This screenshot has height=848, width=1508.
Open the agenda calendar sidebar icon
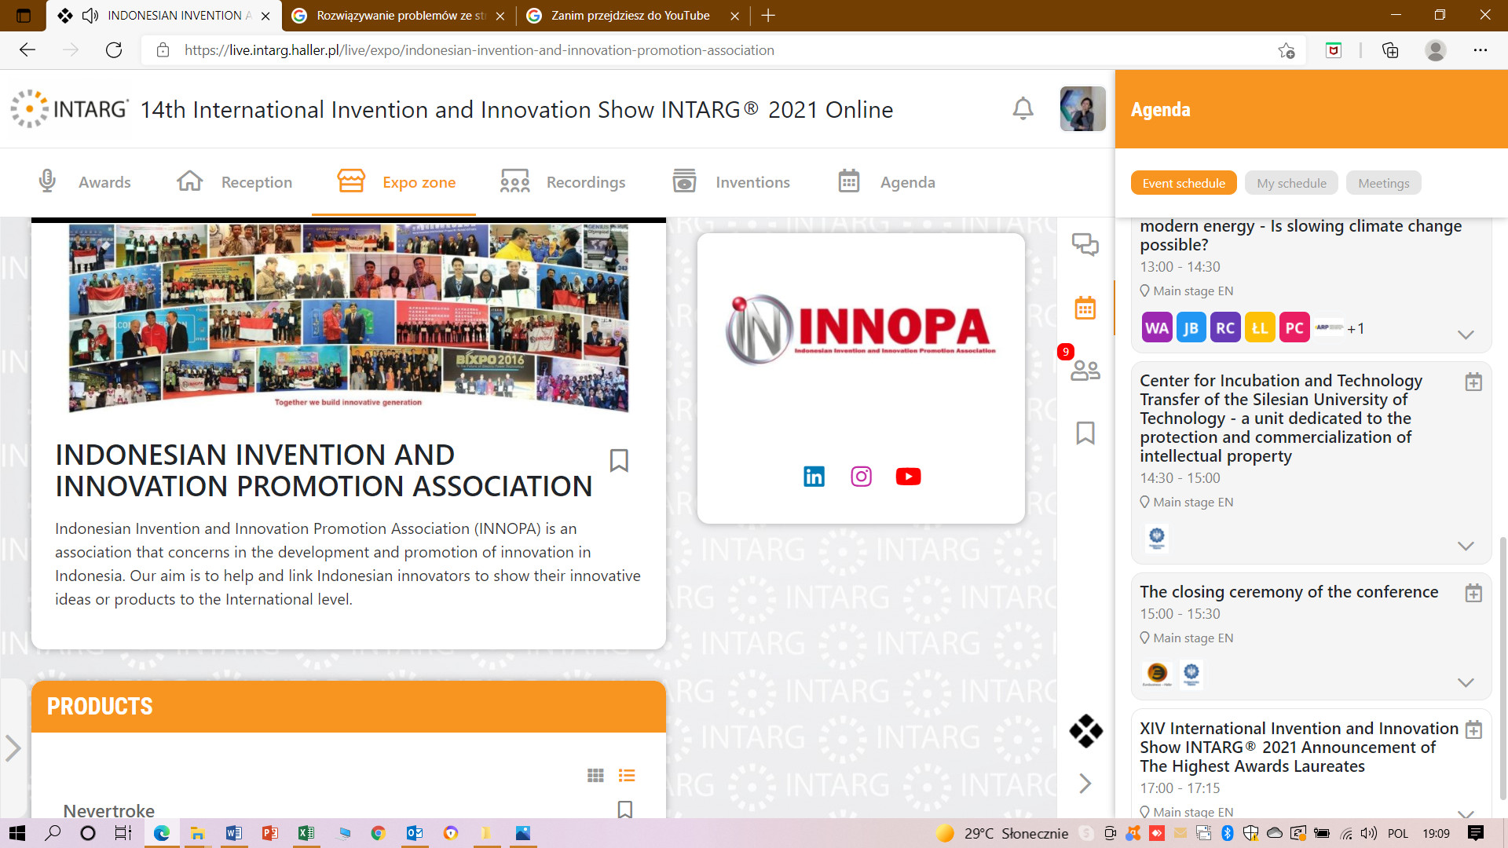[x=1085, y=308]
